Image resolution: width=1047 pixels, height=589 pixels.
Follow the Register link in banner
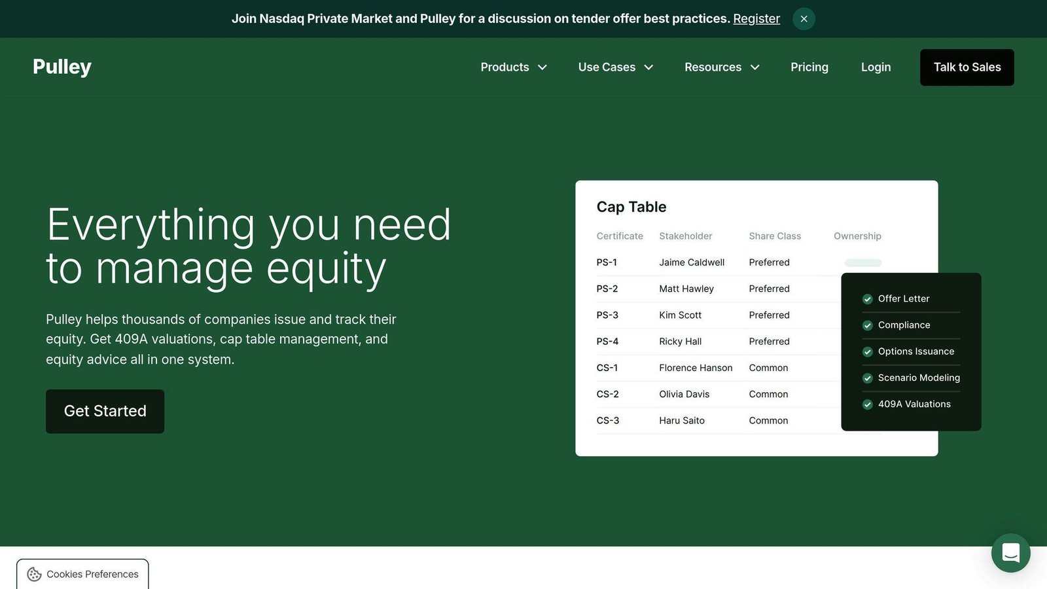[756, 19]
